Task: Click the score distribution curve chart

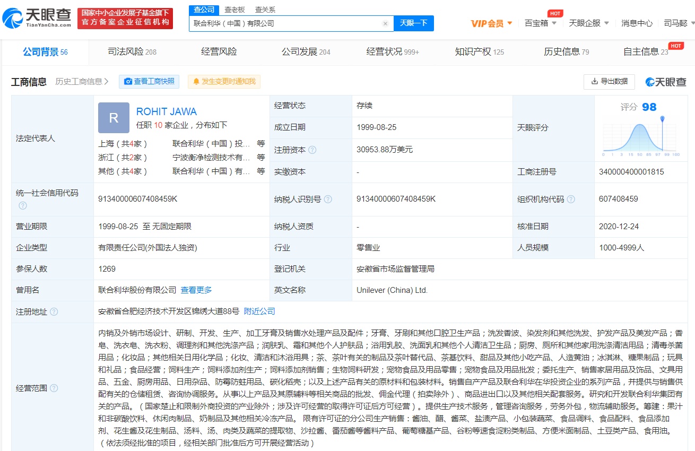Action: tap(641, 135)
